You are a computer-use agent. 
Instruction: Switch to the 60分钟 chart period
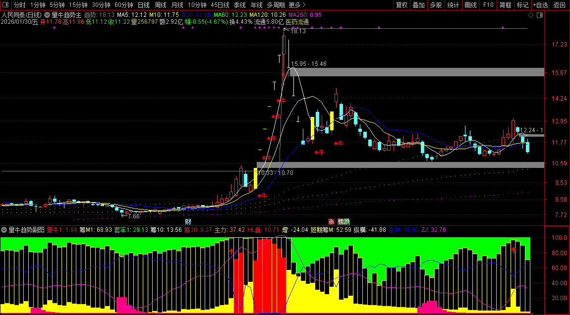pyautogui.click(x=123, y=5)
